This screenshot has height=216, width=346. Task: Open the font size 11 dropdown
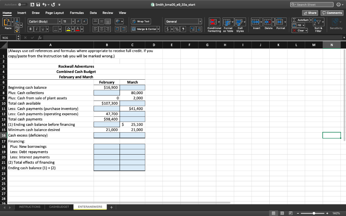click(73, 21)
